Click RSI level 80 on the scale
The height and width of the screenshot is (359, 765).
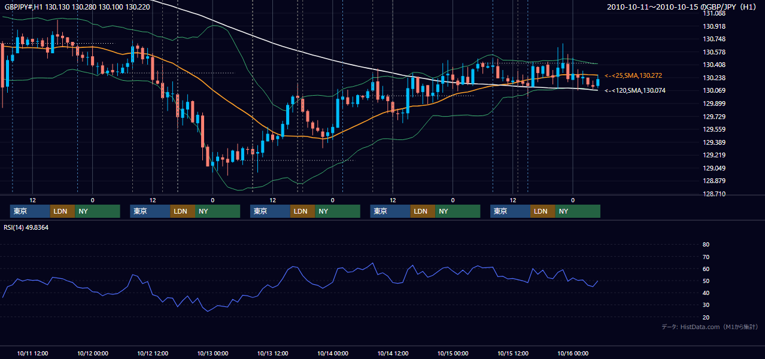[706, 245]
